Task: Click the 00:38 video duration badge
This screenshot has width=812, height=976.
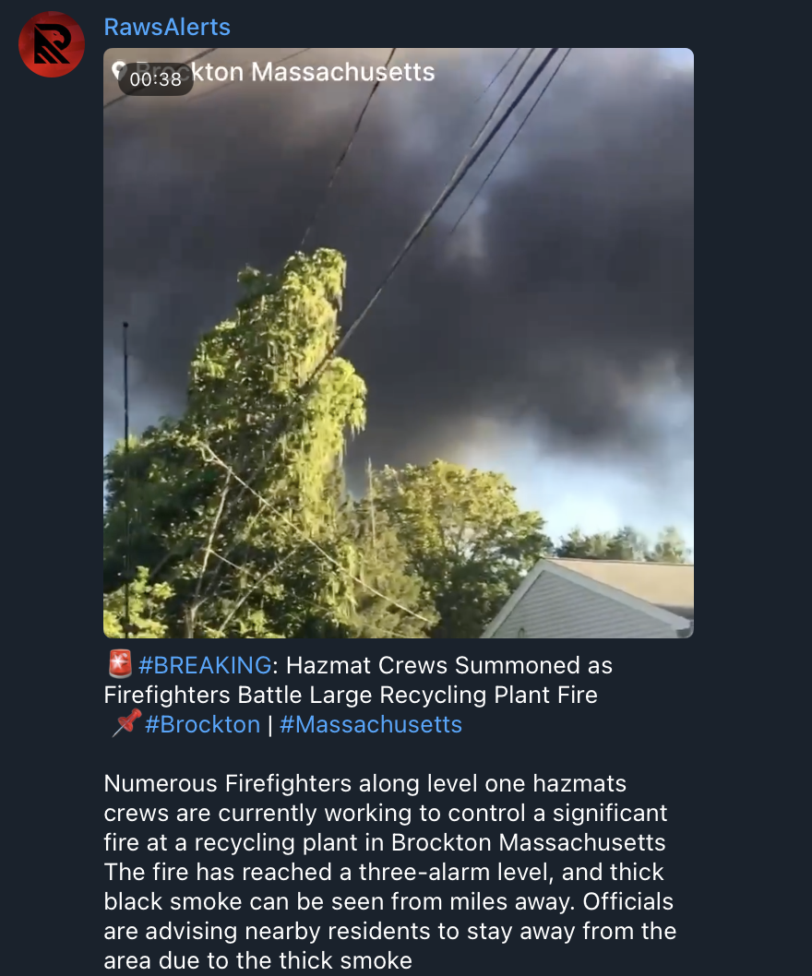Action: pyautogui.click(x=156, y=79)
